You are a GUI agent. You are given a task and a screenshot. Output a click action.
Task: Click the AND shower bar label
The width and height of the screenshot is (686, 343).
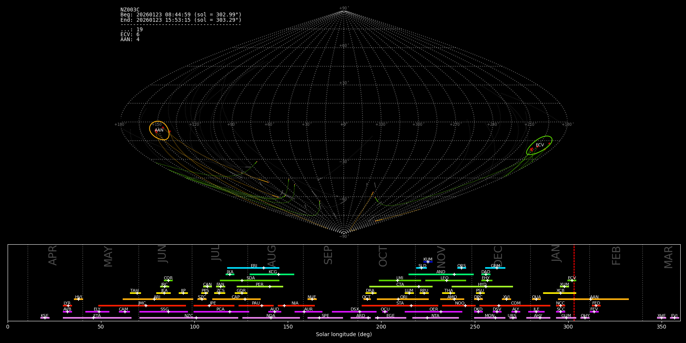[x=441, y=272]
